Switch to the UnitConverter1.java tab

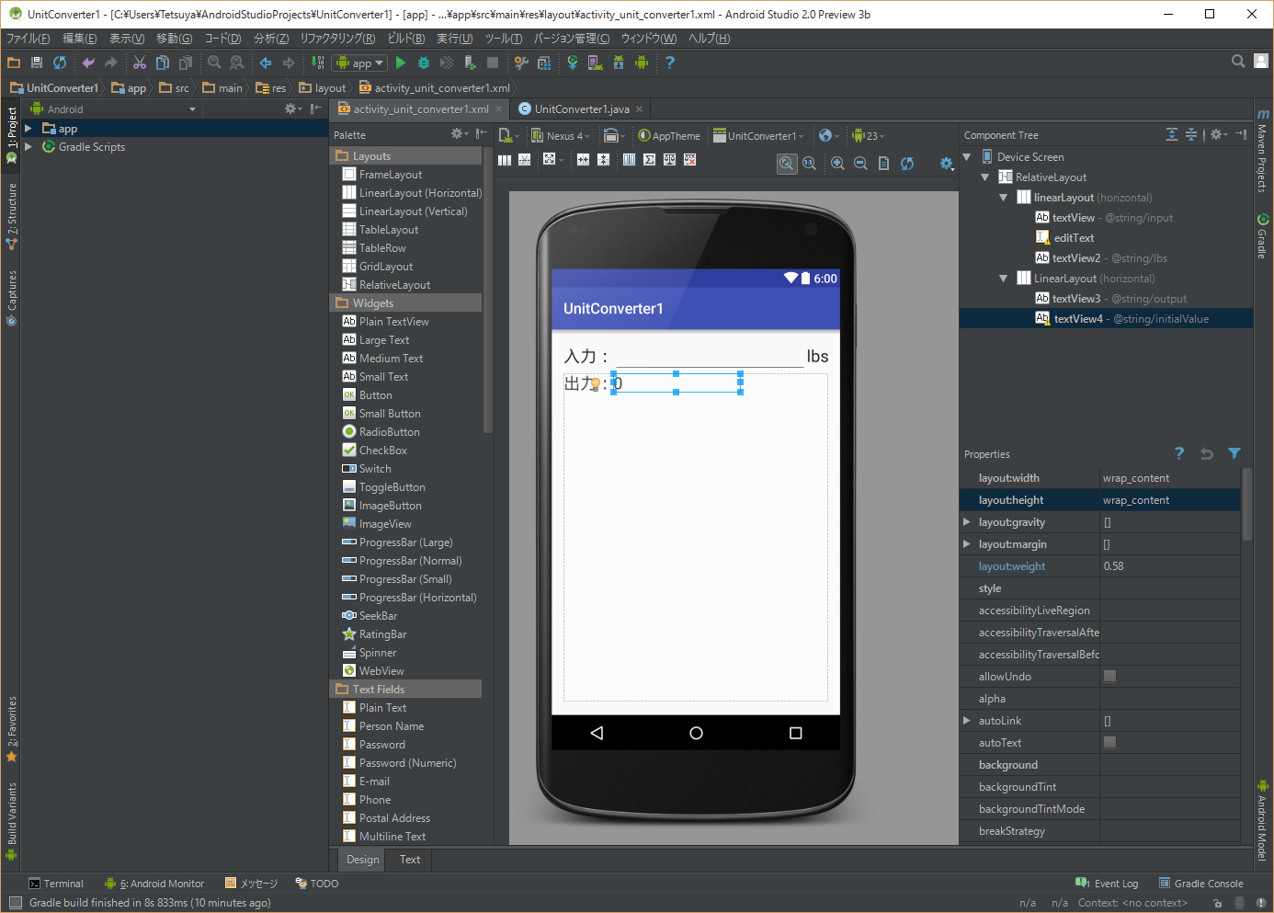(581, 108)
